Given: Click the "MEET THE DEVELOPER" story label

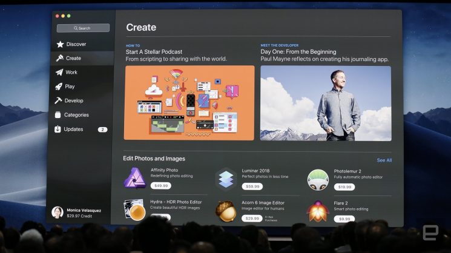Looking at the screenshot, I should pos(280,45).
